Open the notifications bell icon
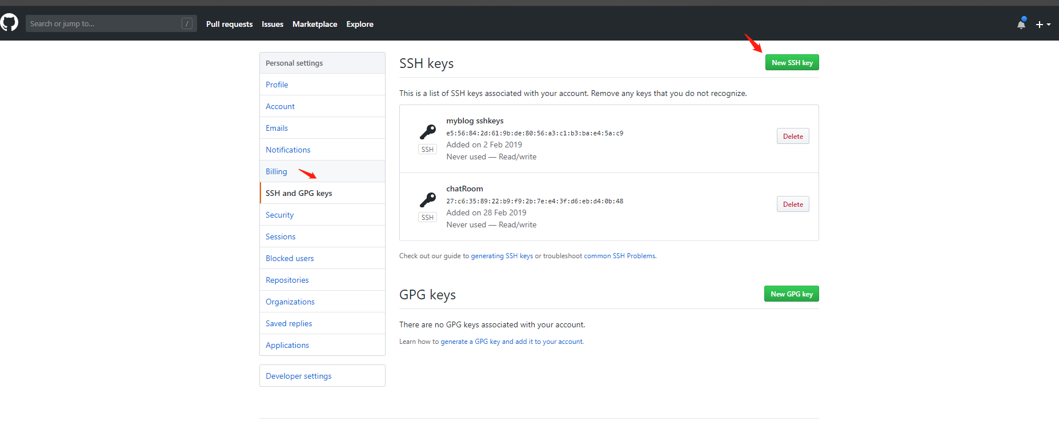1059x433 pixels. (1021, 24)
